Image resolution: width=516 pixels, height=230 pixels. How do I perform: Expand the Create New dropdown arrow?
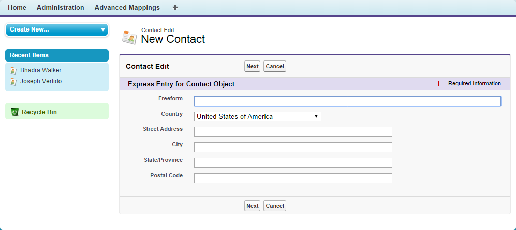102,30
